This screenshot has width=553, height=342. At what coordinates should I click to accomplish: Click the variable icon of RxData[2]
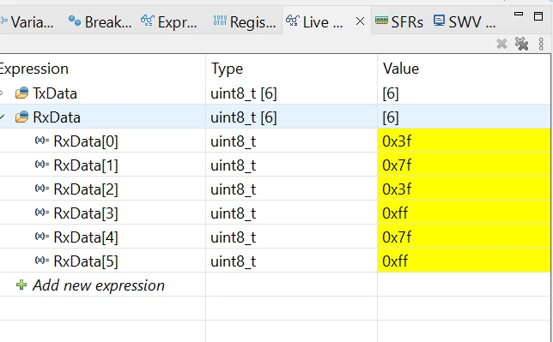pos(41,189)
